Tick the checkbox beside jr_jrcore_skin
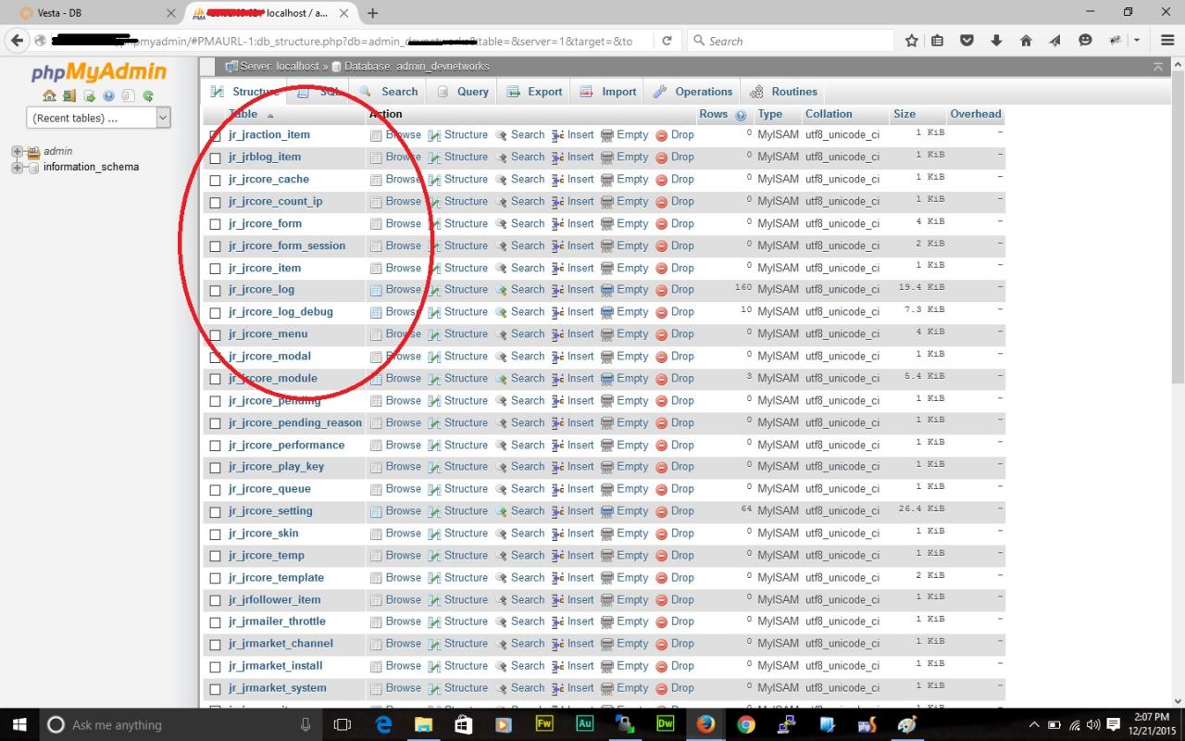 pyautogui.click(x=216, y=534)
